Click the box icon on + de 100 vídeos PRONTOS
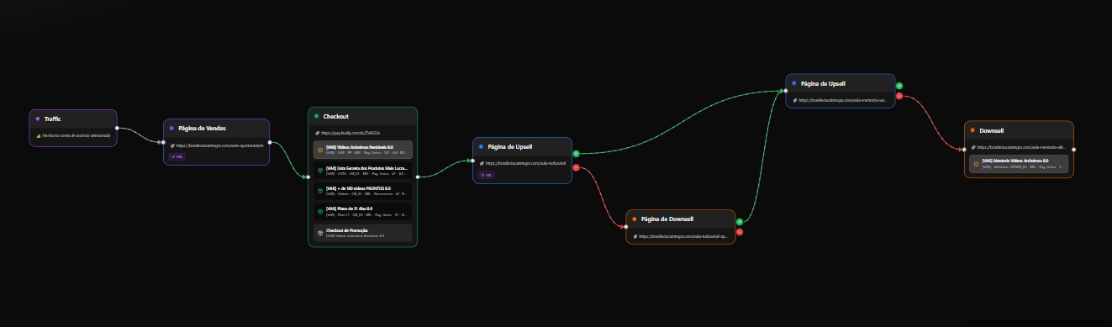1112x327 pixels. coord(320,191)
